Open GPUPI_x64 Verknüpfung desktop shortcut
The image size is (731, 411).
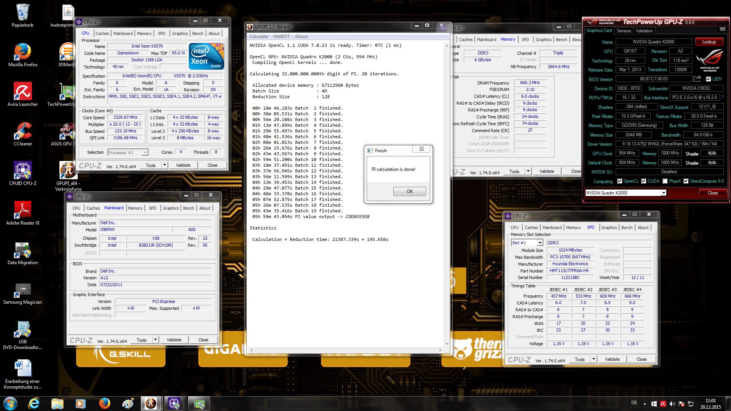68,177
